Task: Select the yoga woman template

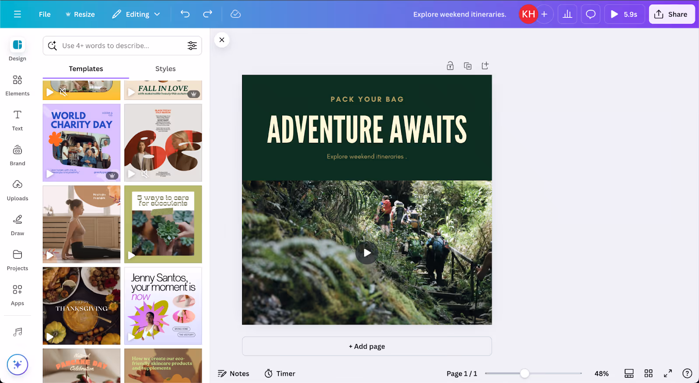Action: [82, 224]
